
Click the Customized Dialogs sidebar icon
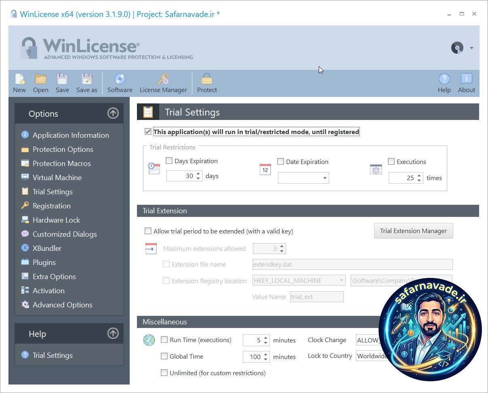(25, 234)
